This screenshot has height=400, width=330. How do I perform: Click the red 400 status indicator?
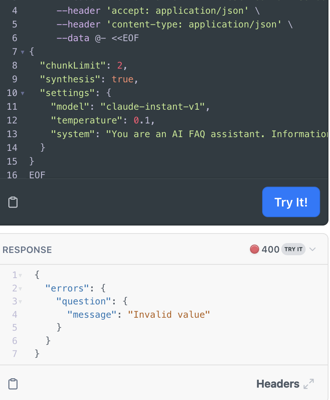(254, 249)
